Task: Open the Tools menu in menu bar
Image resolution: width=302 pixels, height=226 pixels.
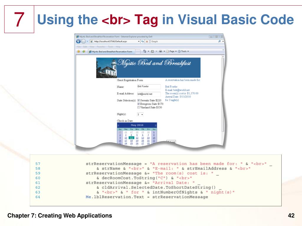Action: pyautogui.click(x=111, y=47)
